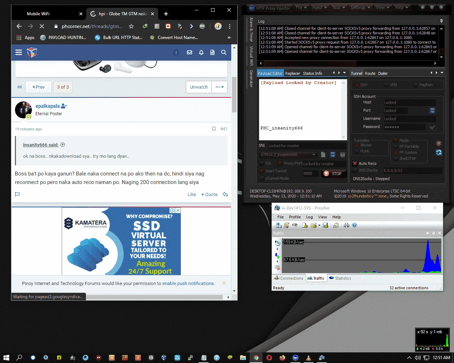The height and width of the screenshot is (363, 454).
Task: Switch to the Replacer tab
Action: (293, 73)
